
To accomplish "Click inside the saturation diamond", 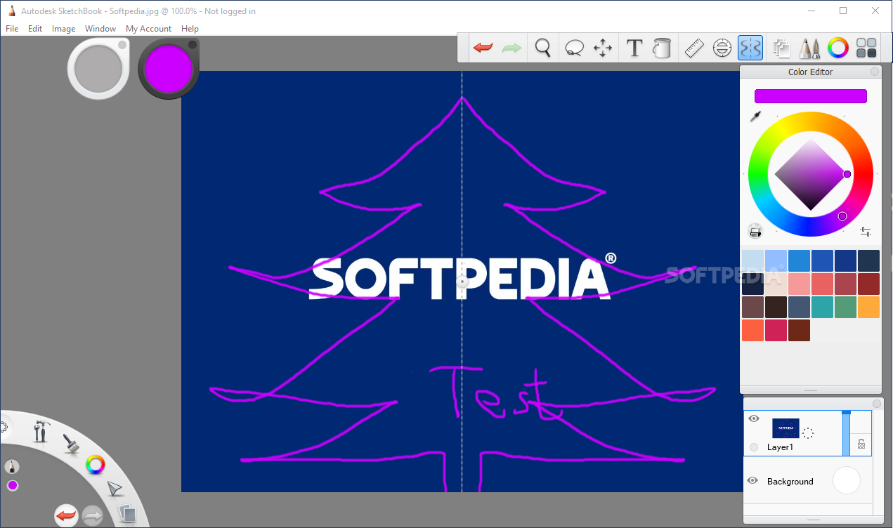I will (x=810, y=174).
